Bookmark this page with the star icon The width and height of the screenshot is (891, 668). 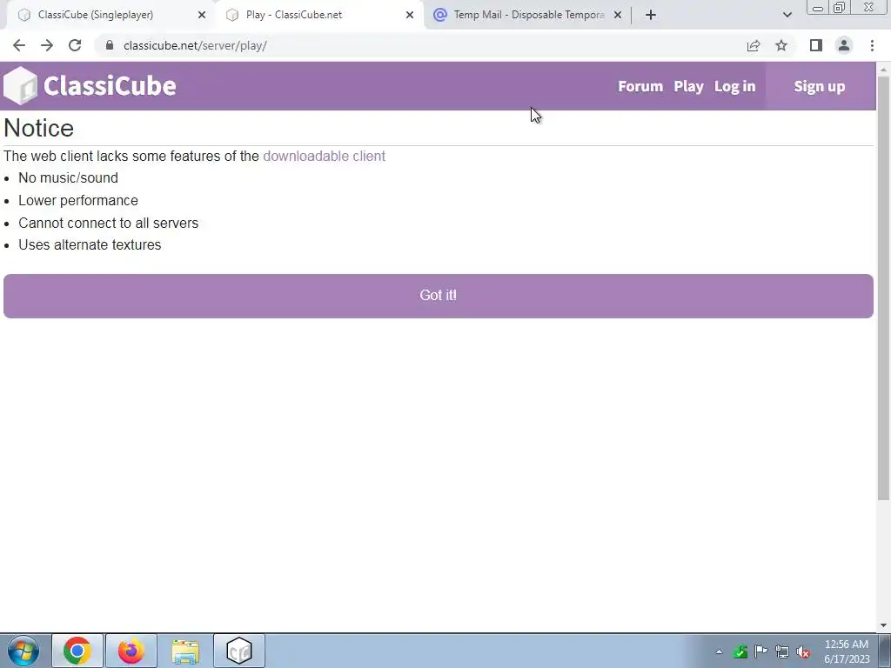pyautogui.click(x=781, y=45)
